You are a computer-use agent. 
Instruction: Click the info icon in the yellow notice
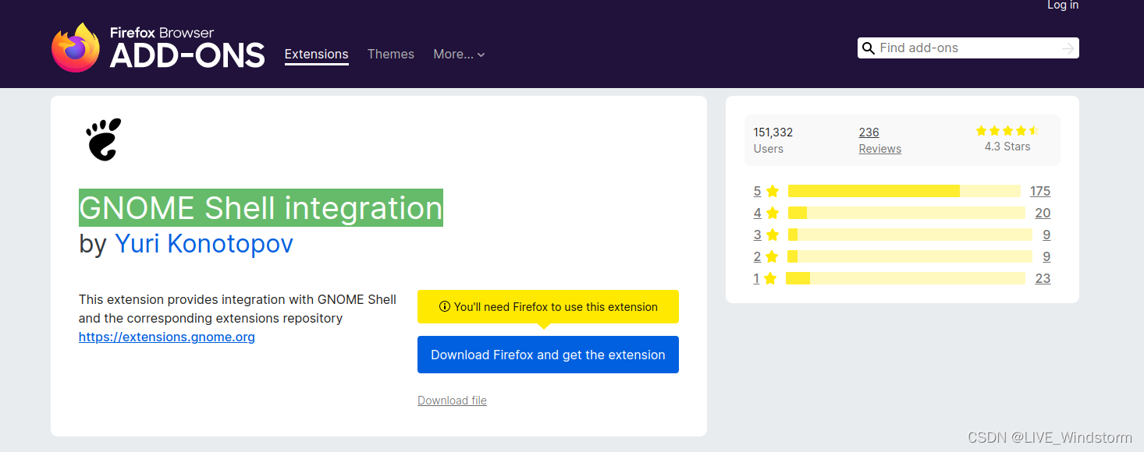[x=445, y=307]
